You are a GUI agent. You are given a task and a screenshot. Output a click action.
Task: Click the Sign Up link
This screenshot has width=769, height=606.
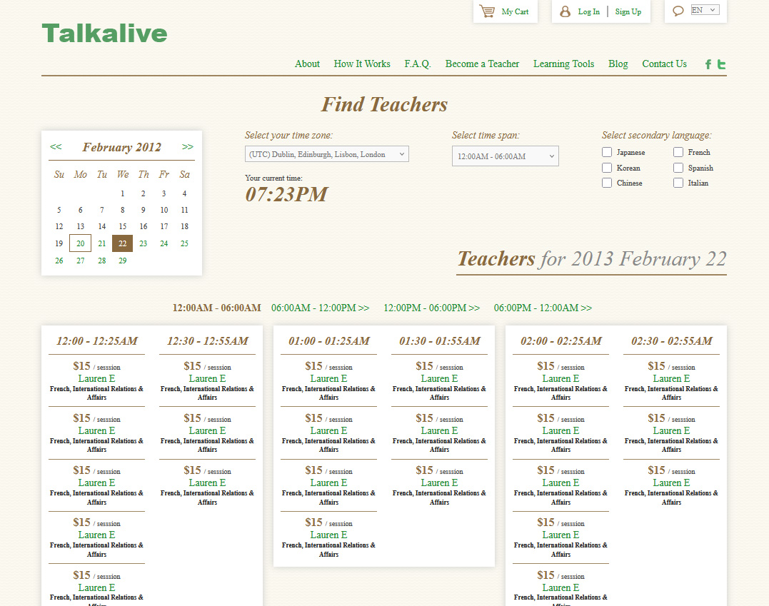click(628, 11)
